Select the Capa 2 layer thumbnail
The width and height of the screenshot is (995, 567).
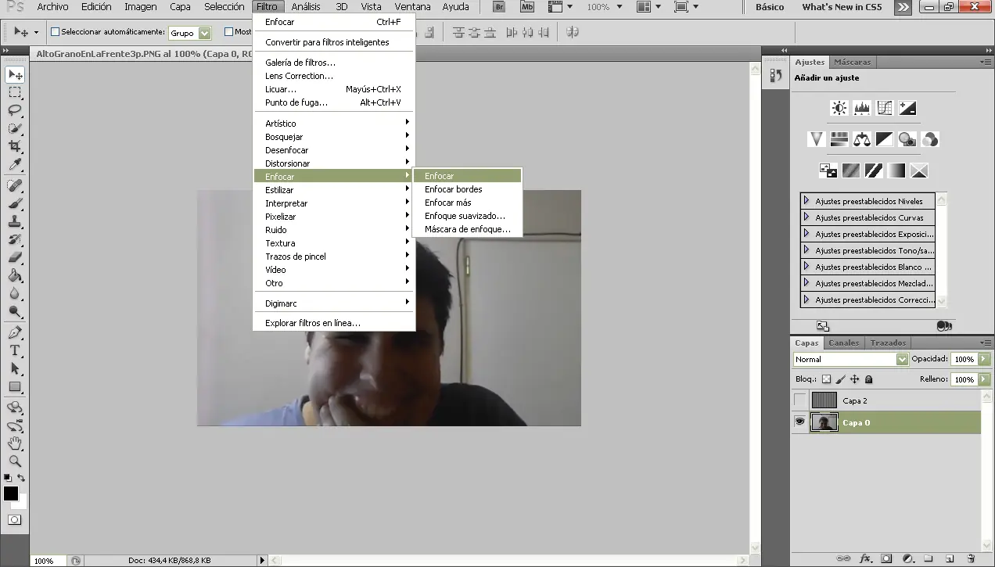(x=824, y=400)
